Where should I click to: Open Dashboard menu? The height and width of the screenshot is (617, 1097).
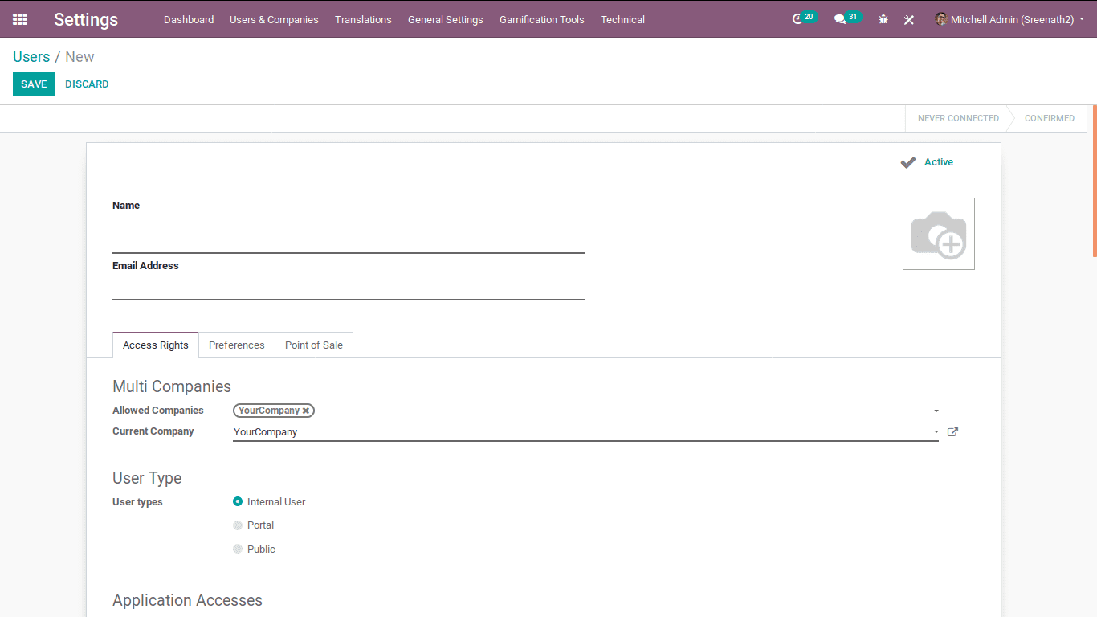pyautogui.click(x=189, y=19)
